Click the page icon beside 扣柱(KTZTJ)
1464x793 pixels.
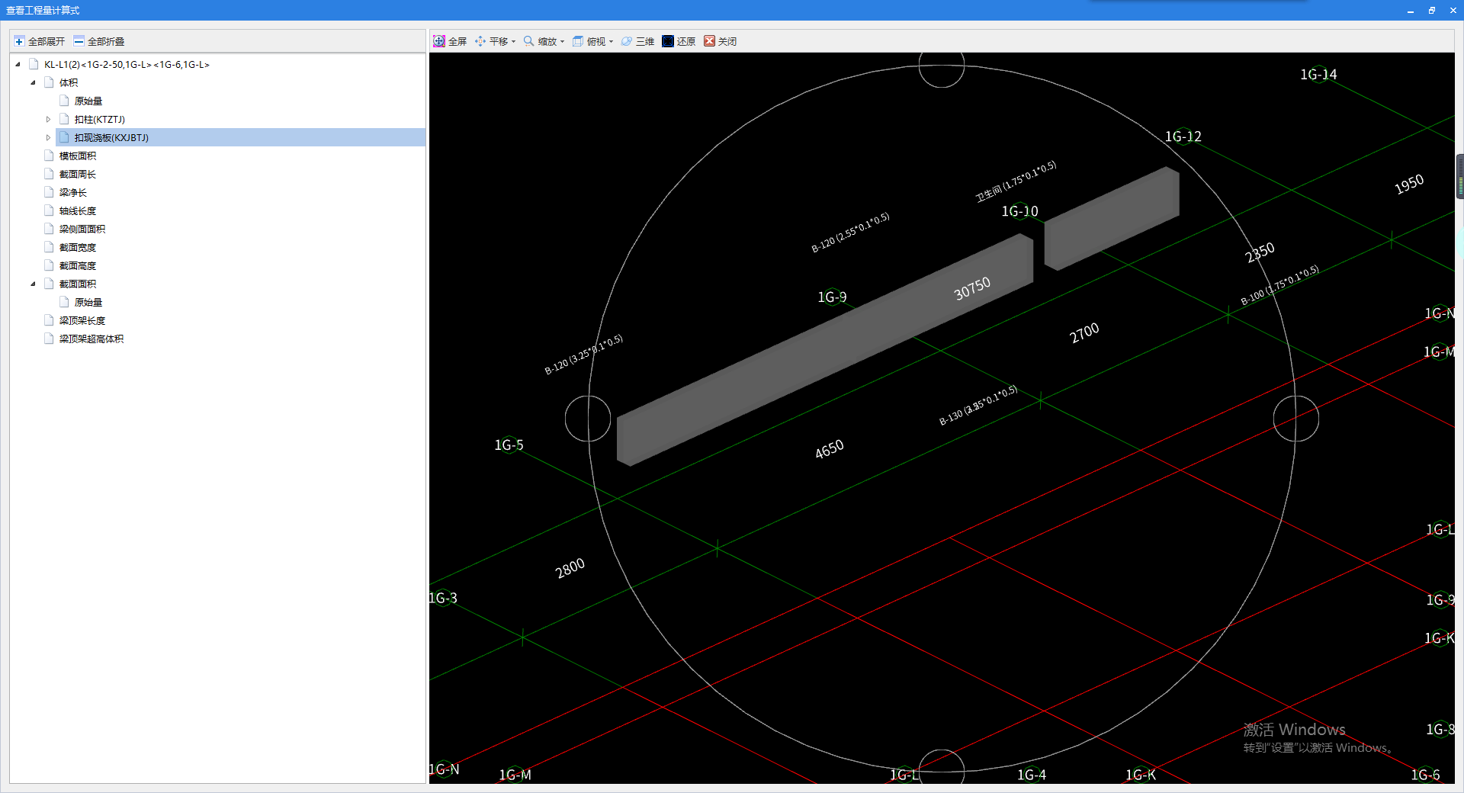tap(65, 119)
